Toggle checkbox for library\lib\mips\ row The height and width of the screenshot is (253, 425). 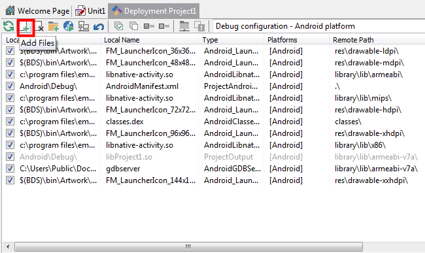point(10,98)
